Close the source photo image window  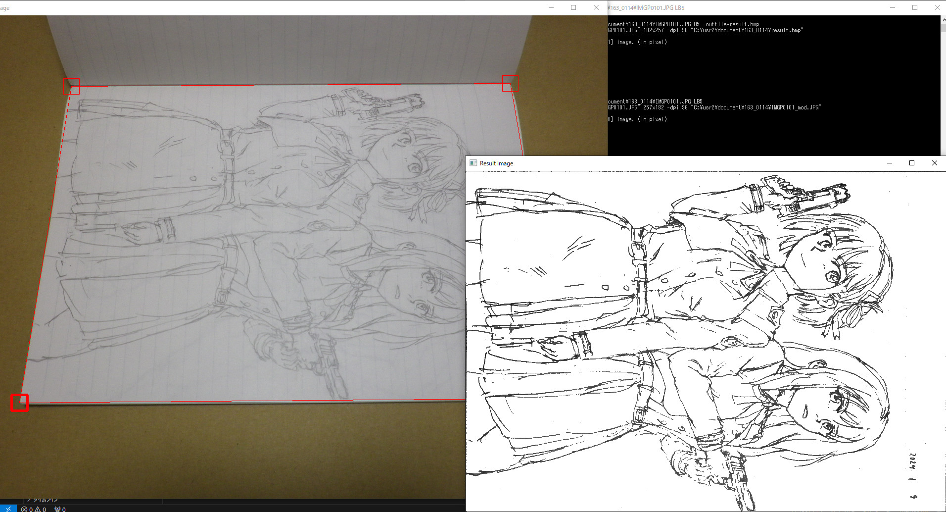coord(596,7)
